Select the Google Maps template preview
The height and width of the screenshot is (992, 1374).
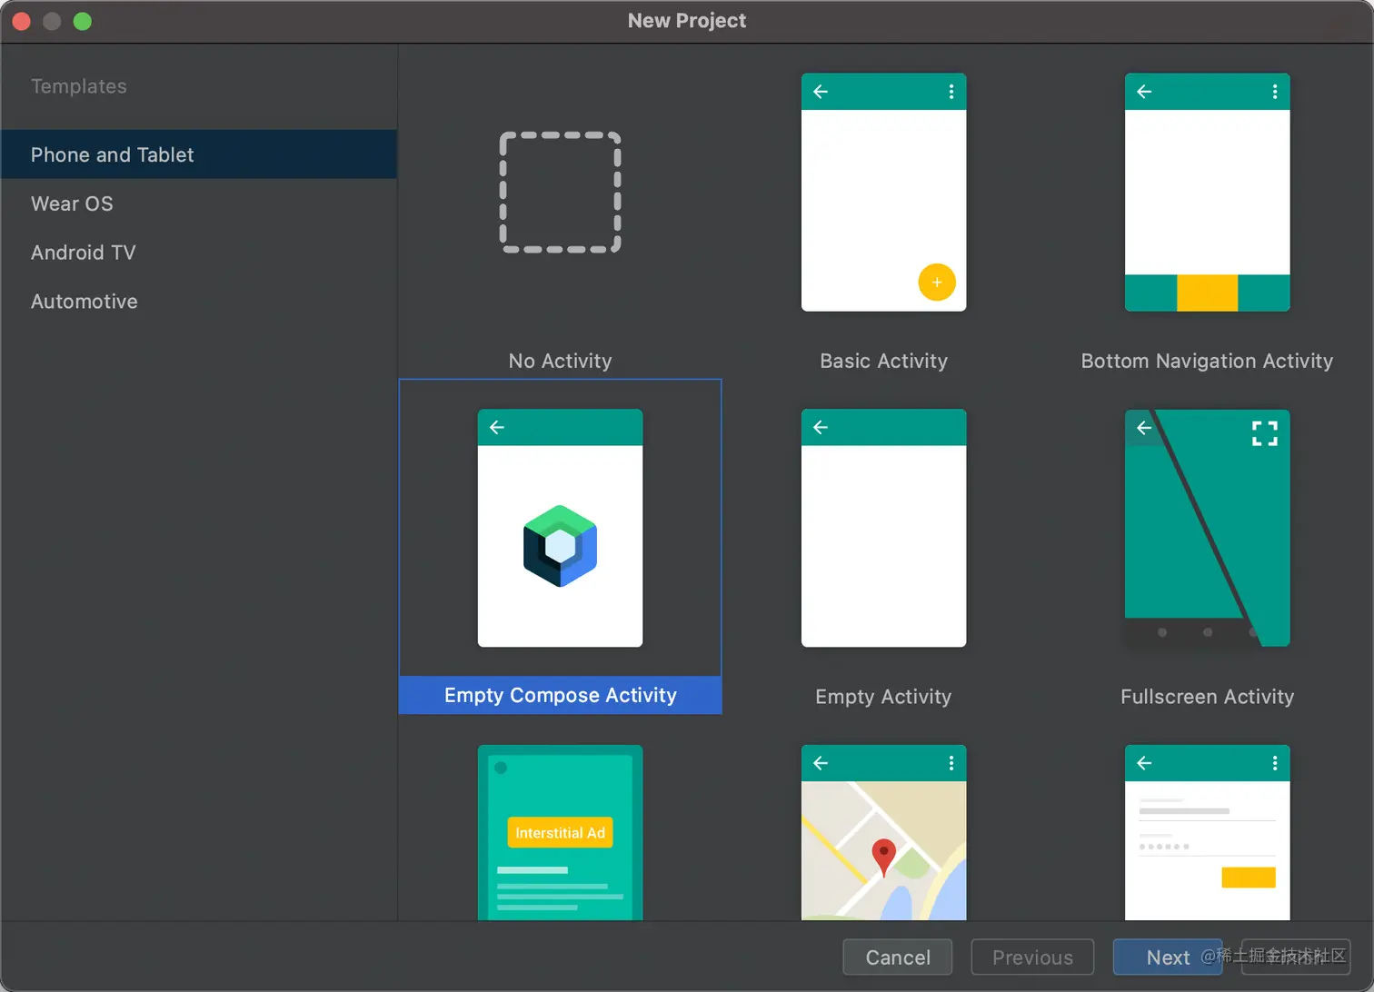pyautogui.click(x=883, y=832)
